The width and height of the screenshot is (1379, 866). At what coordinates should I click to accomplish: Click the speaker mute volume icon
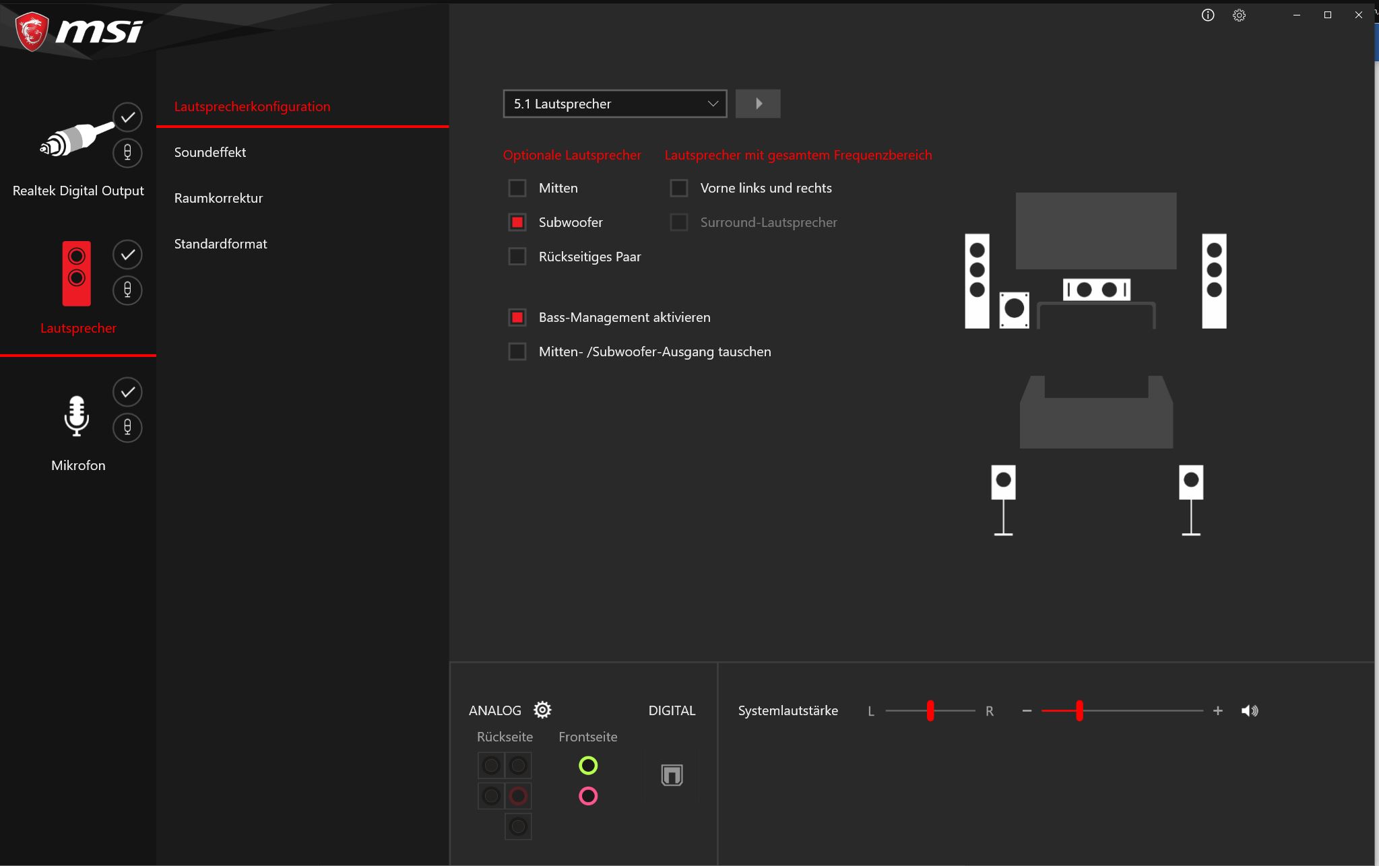tap(1249, 710)
